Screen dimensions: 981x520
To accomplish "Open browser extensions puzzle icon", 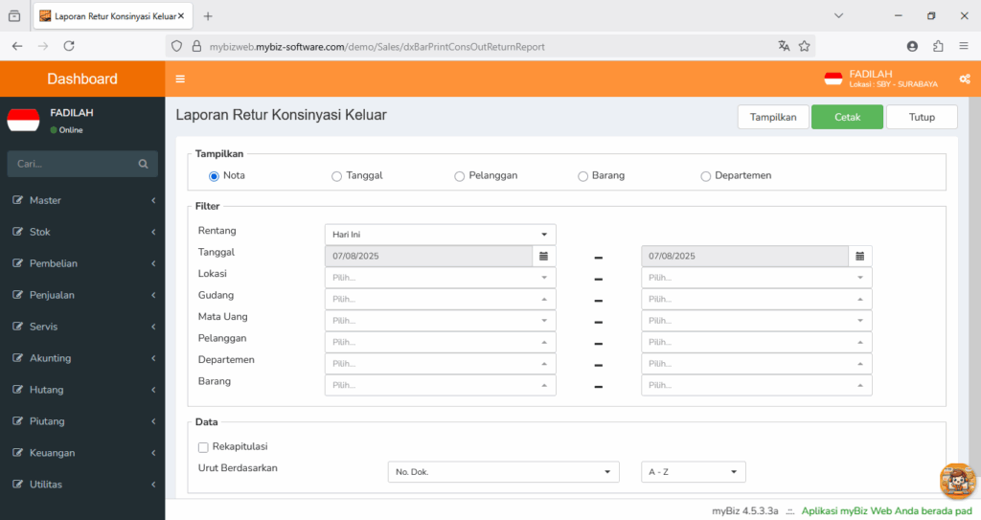I will 938,46.
